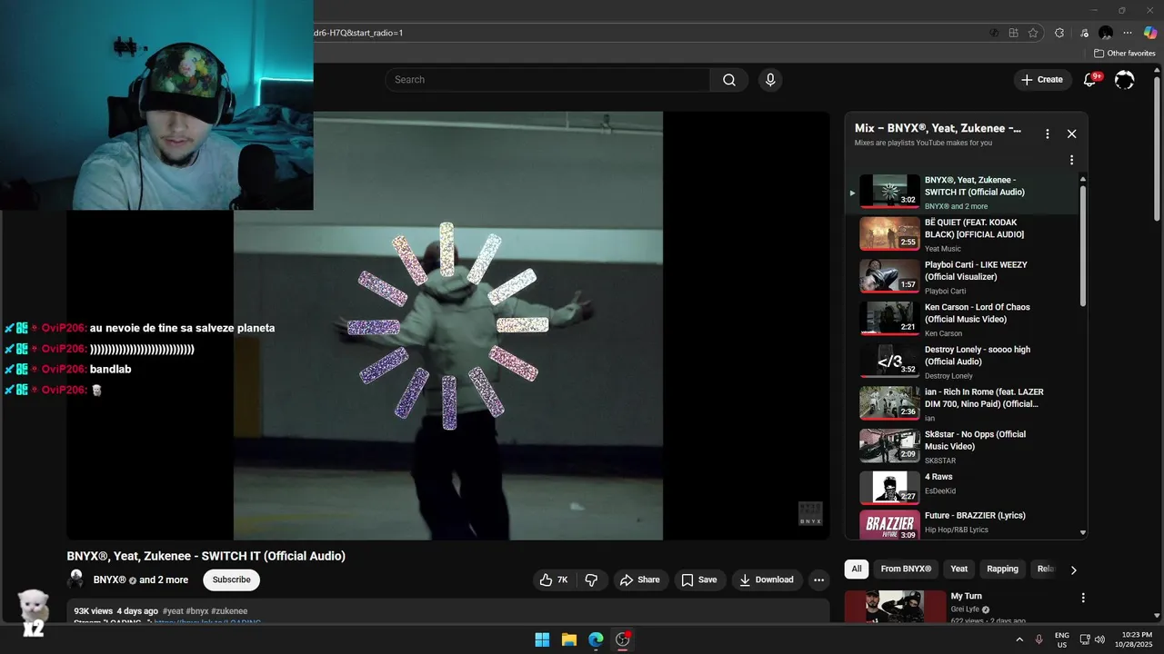Share the SWITCH IT video

coord(640,580)
